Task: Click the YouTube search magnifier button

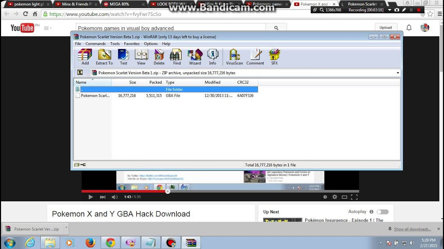Action: [276, 28]
